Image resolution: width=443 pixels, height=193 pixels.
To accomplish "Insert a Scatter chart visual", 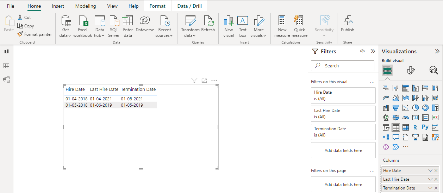I will point(405,108).
